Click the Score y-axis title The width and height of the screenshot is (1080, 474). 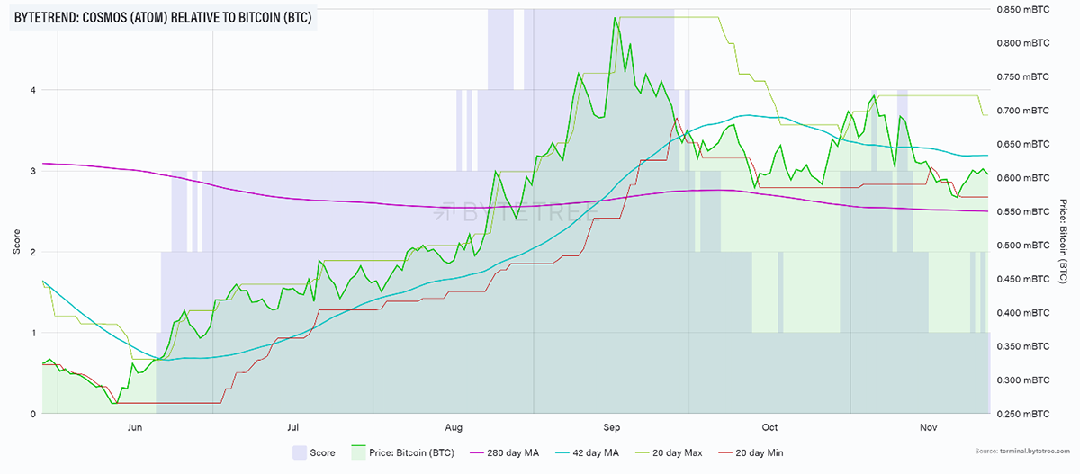15,243
